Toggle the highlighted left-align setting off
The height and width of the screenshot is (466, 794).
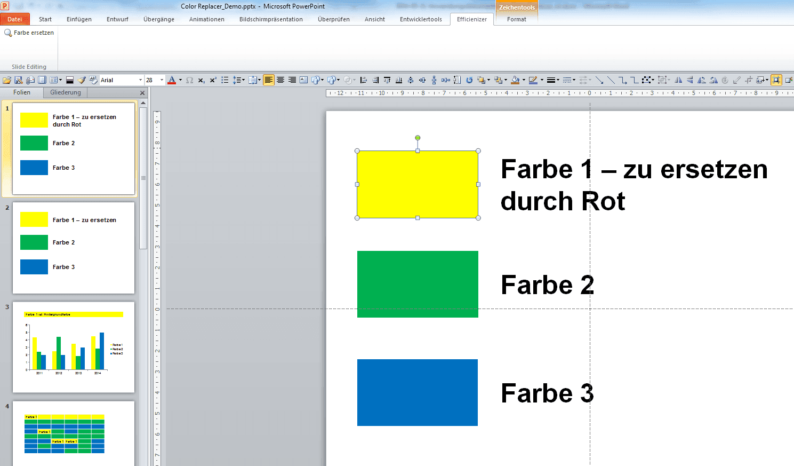point(269,80)
